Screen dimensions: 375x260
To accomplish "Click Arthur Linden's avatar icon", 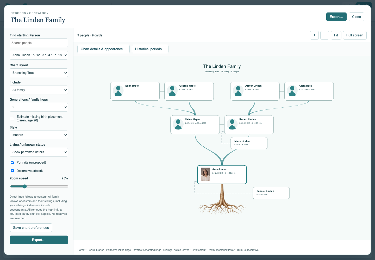I will coord(238,91).
